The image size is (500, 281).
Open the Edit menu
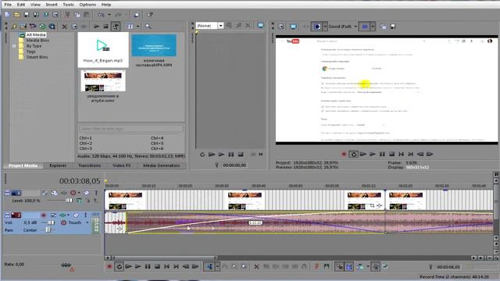pos(21,5)
